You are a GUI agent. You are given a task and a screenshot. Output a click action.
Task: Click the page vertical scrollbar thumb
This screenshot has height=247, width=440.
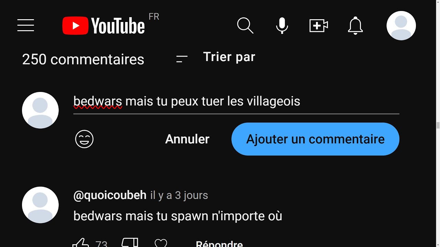438,125
